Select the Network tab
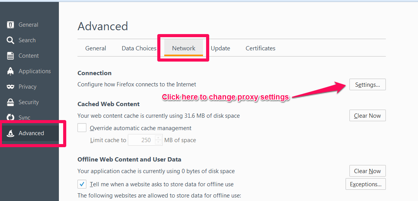 pyautogui.click(x=184, y=48)
